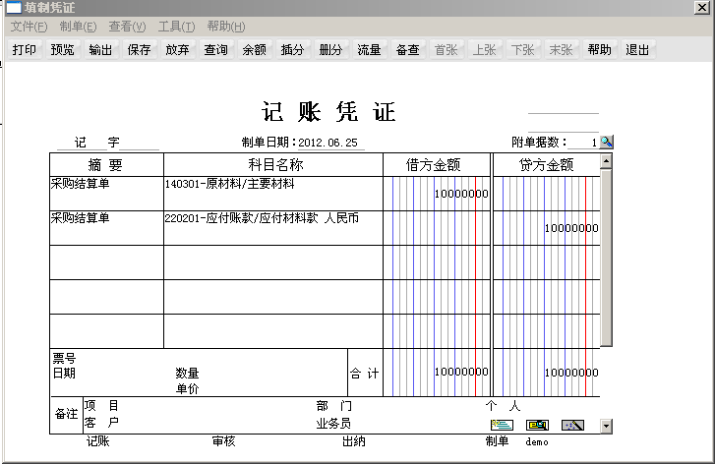
Task: Click the scroll-up arrow of voucher table
Action: pyautogui.click(x=606, y=160)
